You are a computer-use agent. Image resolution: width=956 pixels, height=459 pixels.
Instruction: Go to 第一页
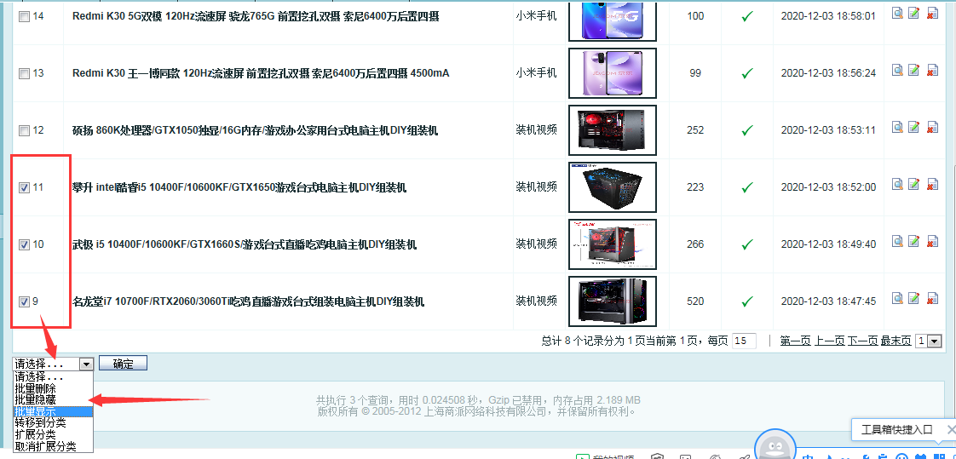click(795, 341)
